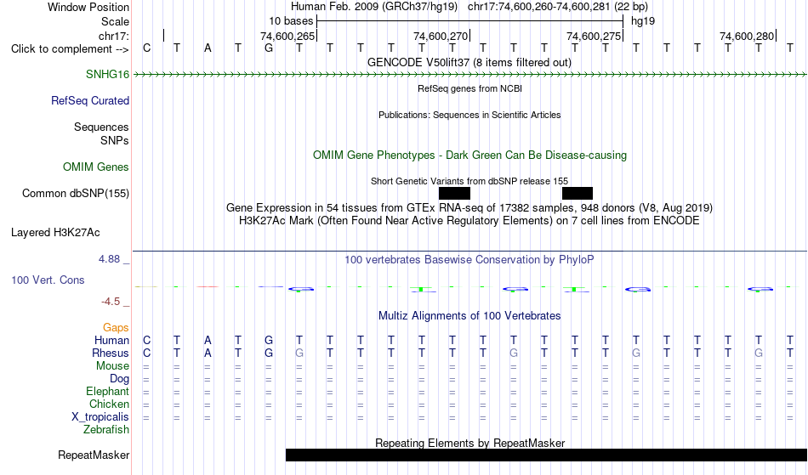
Task: Click 'RefSeq genes from NCBI' title
Action: click(x=469, y=88)
